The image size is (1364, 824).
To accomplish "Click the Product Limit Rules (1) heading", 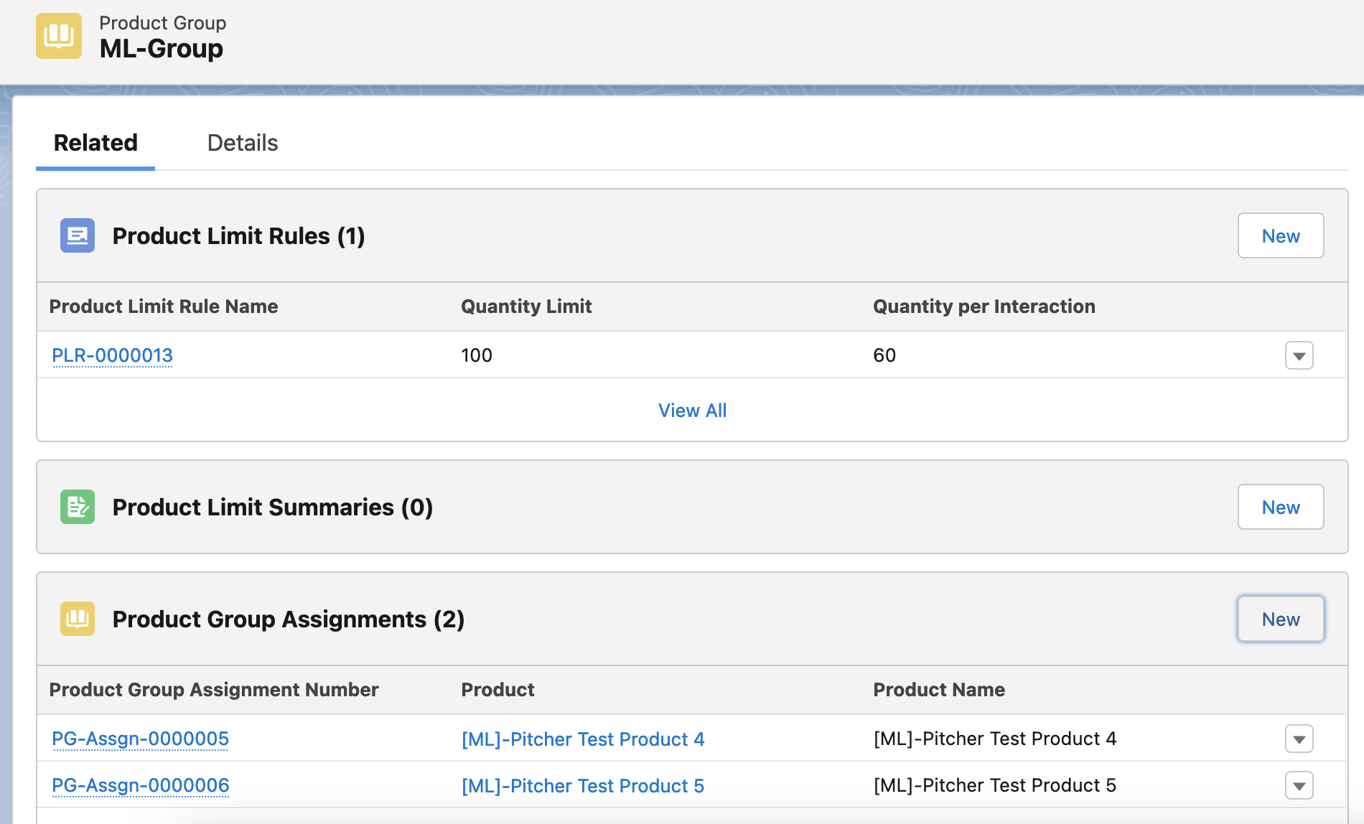I will click(x=238, y=235).
